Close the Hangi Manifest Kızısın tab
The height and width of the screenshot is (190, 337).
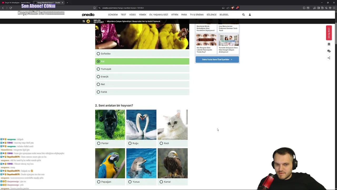[x=62, y=3]
